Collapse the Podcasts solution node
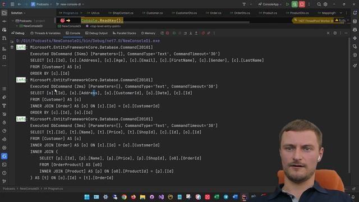359x202 pixels. pos(12,21)
